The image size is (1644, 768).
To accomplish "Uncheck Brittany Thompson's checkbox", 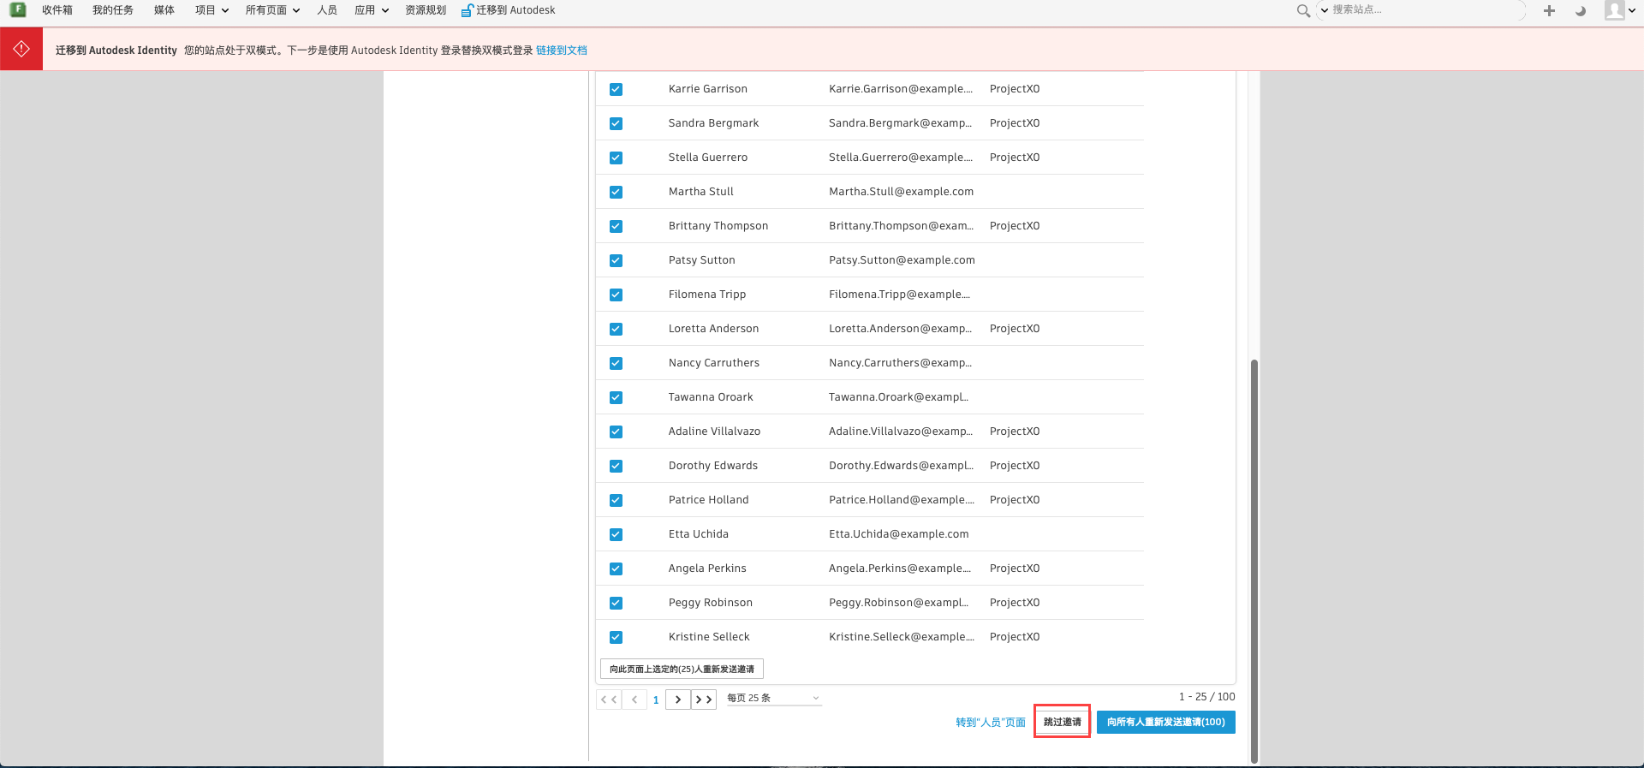I will click(x=616, y=226).
